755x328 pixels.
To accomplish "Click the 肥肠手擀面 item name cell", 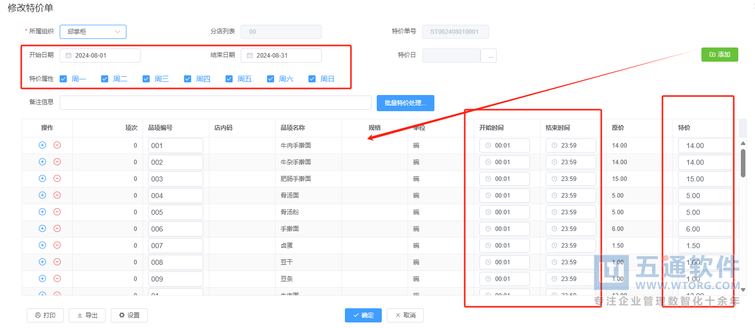I will click(296, 179).
